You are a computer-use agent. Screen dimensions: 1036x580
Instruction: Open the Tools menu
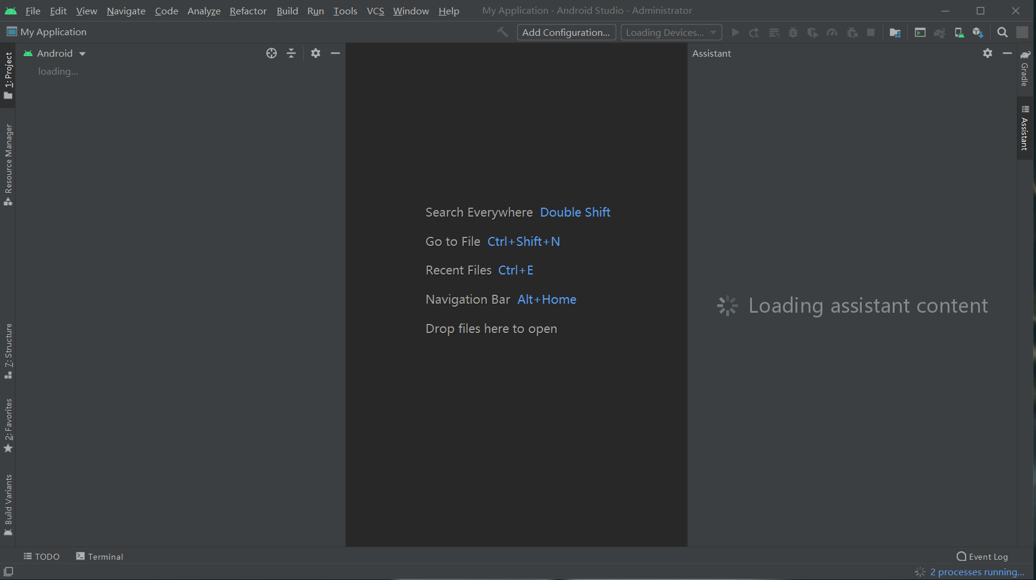coord(345,11)
